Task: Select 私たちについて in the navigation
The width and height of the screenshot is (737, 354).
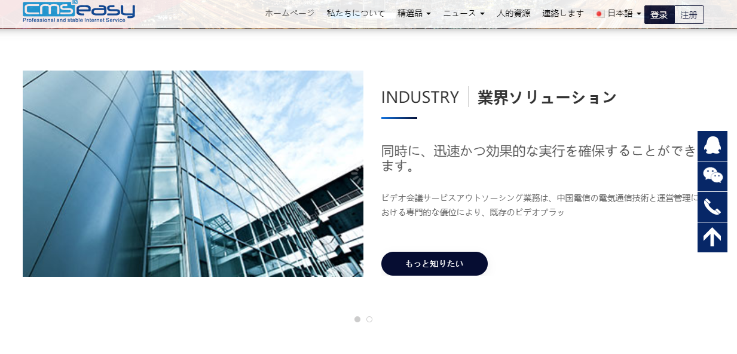Action: point(356,13)
